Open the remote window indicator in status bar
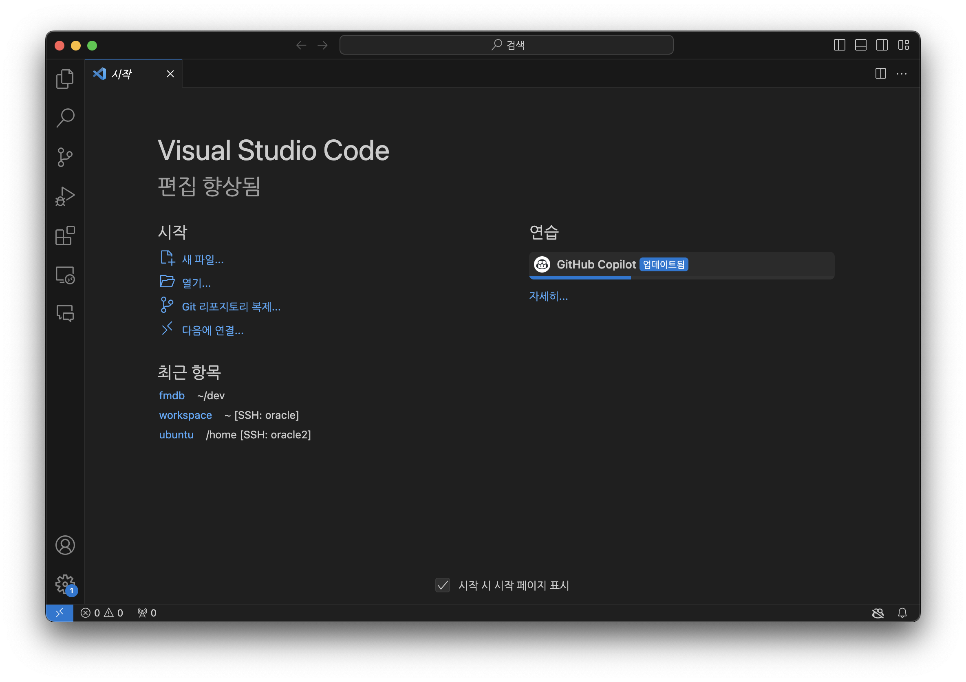The height and width of the screenshot is (682, 966). point(60,613)
